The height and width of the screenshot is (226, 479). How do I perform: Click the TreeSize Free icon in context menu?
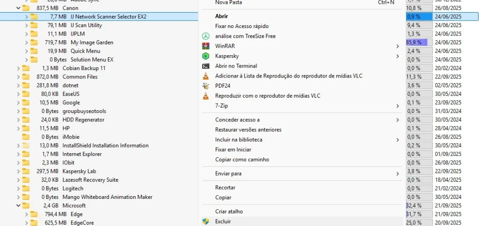(205, 36)
